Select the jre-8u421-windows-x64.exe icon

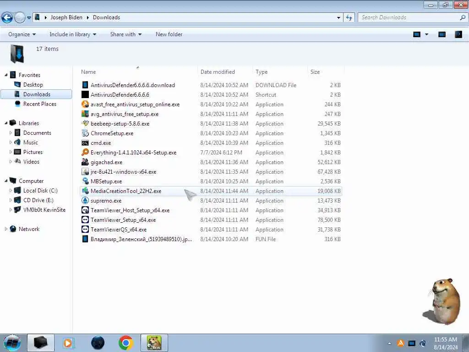point(85,171)
